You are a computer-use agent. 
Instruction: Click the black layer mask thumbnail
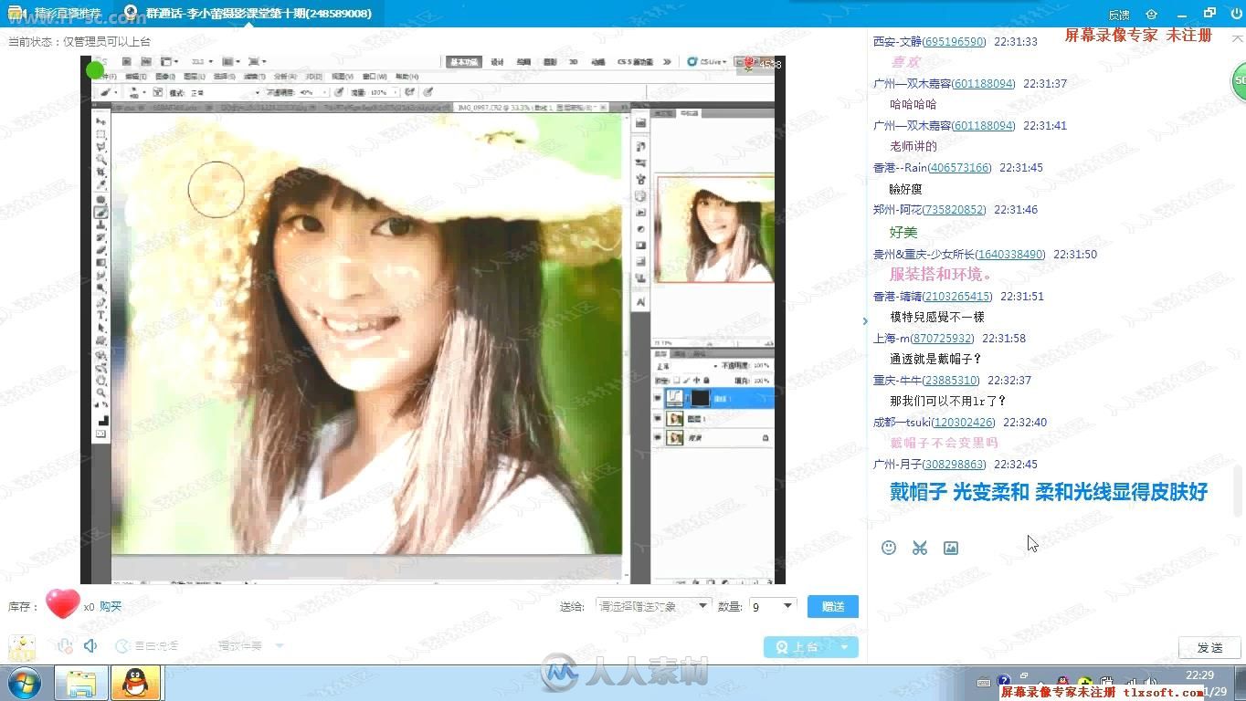(x=701, y=398)
